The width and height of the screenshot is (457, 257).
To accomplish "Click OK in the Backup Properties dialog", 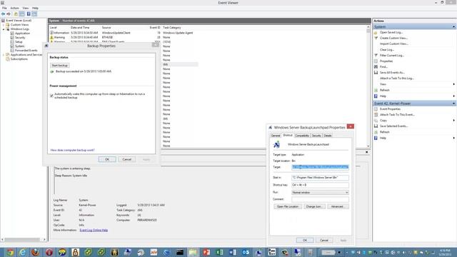I will tap(107, 159).
